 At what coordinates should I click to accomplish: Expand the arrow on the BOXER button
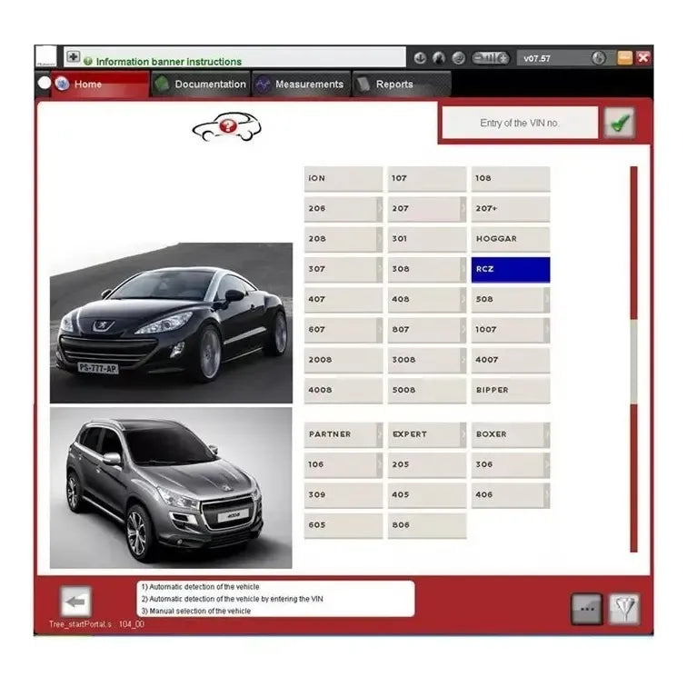(547, 434)
